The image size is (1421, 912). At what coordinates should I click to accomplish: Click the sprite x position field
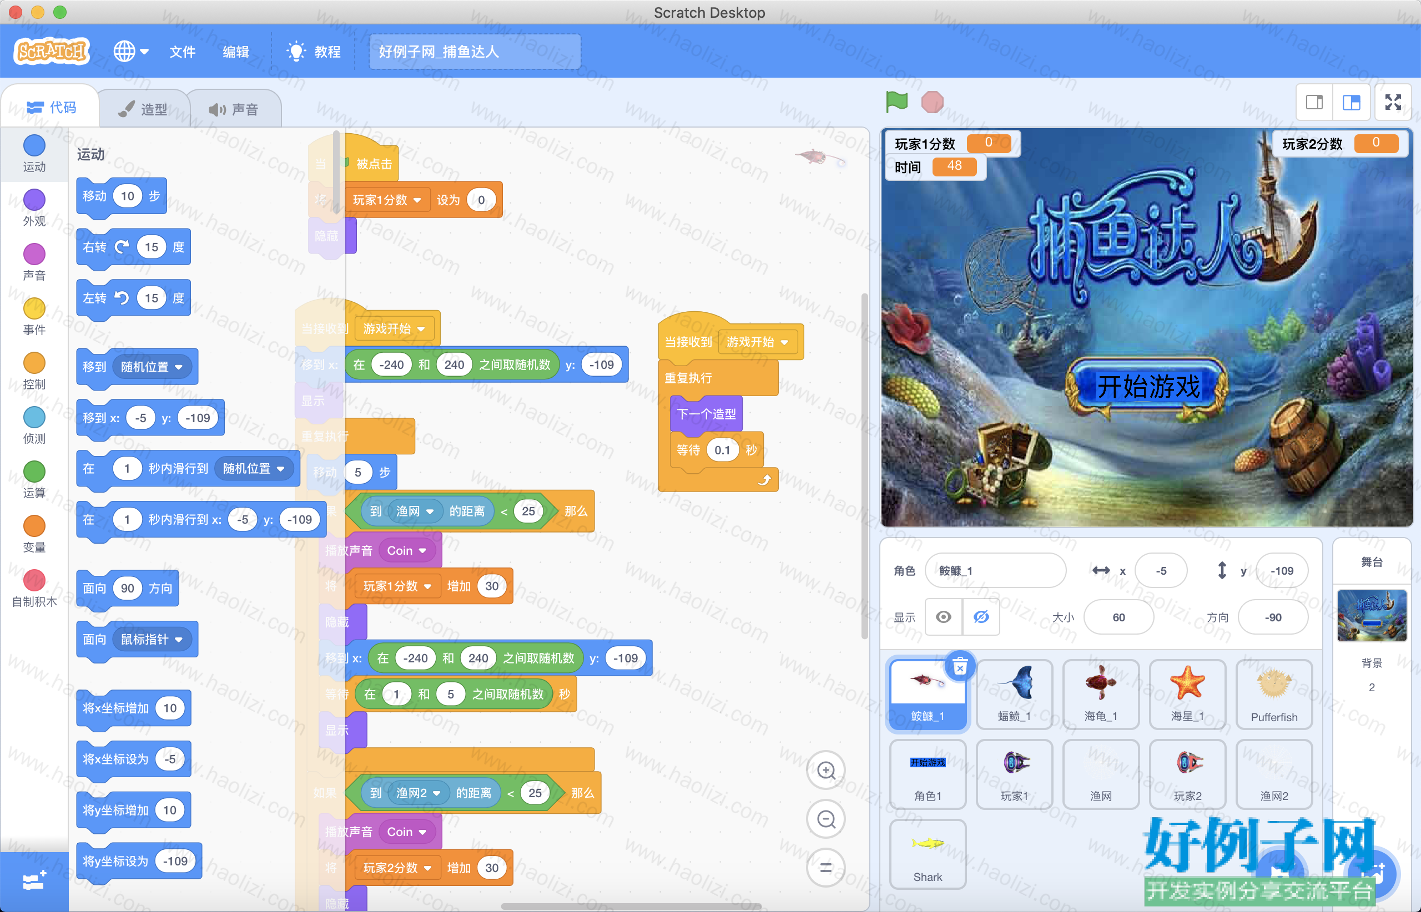[1161, 570]
